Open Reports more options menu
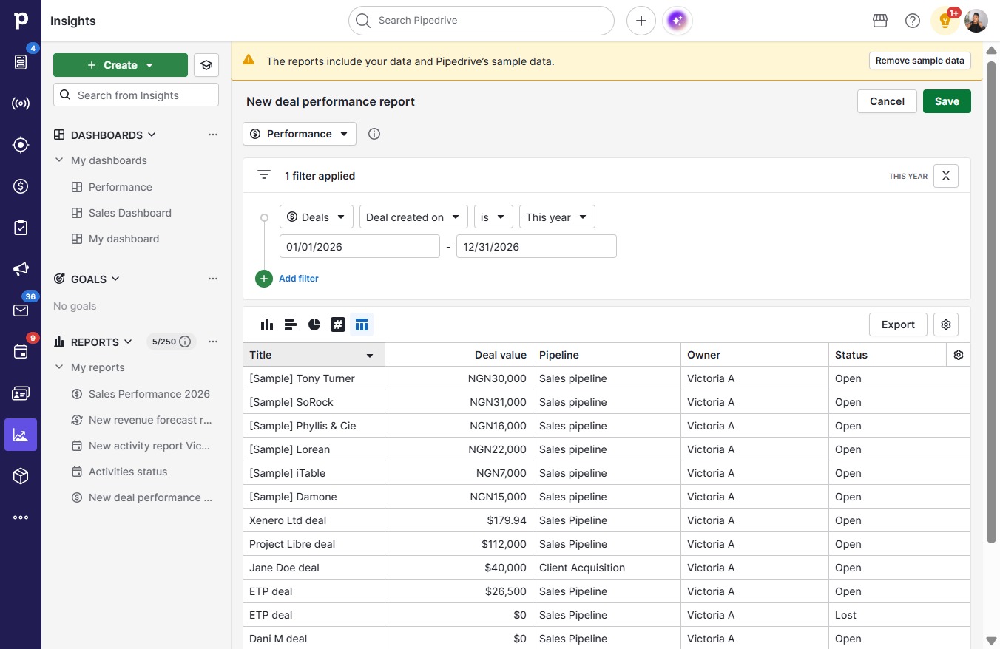 tap(213, 342)
